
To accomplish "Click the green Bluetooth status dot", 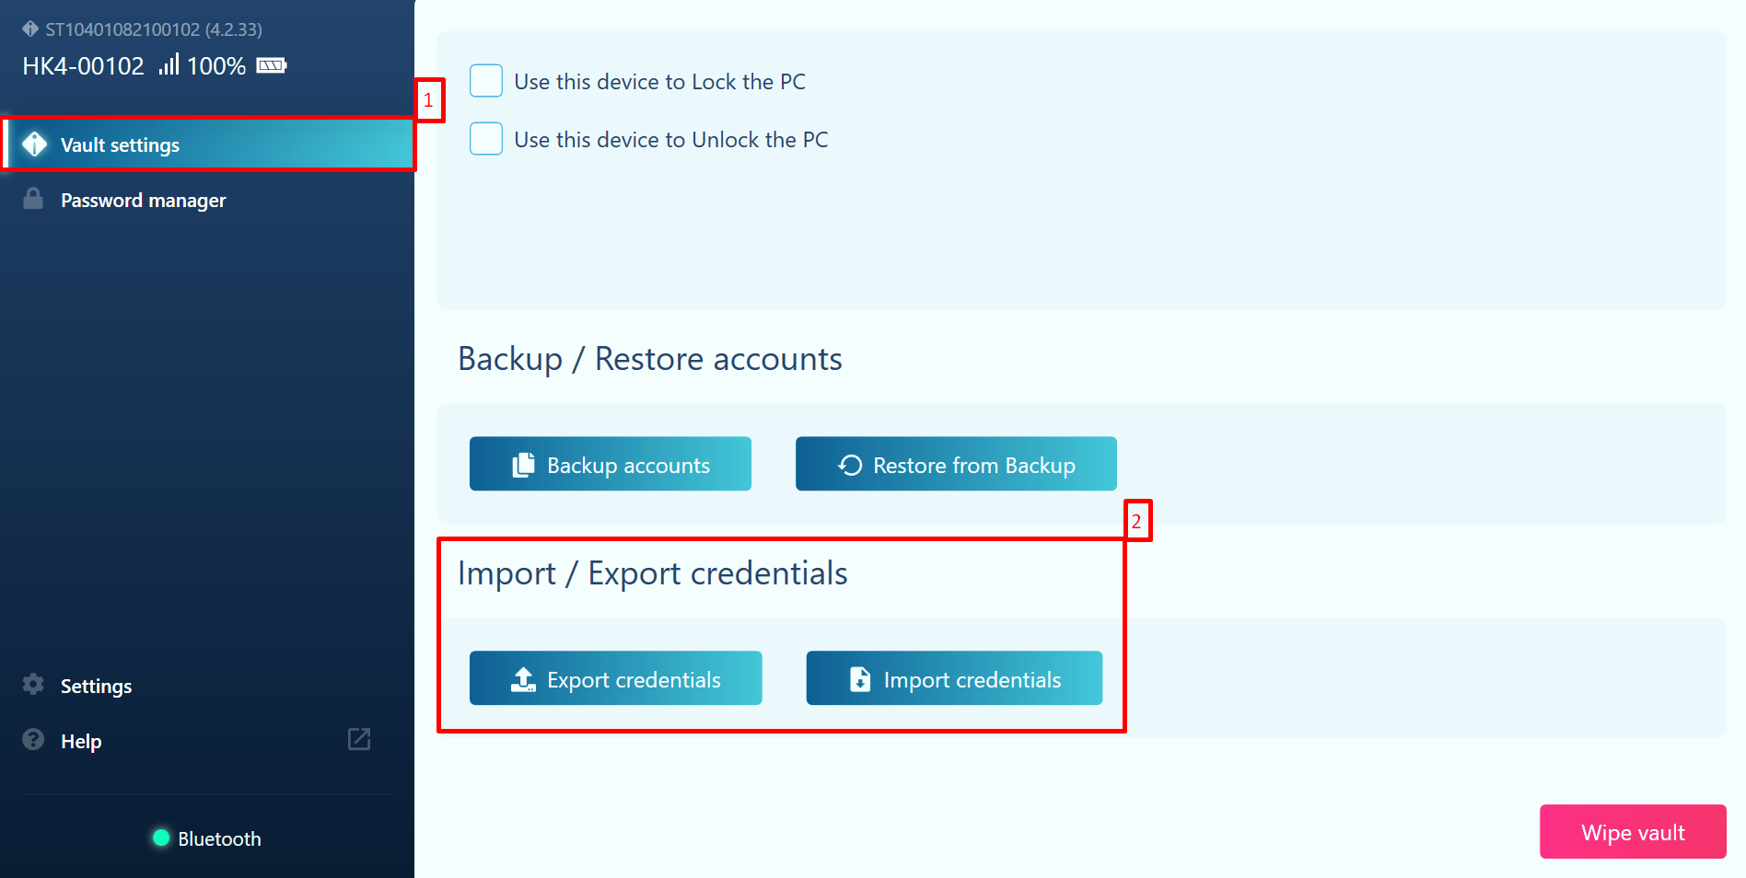I will pos(161,838).
